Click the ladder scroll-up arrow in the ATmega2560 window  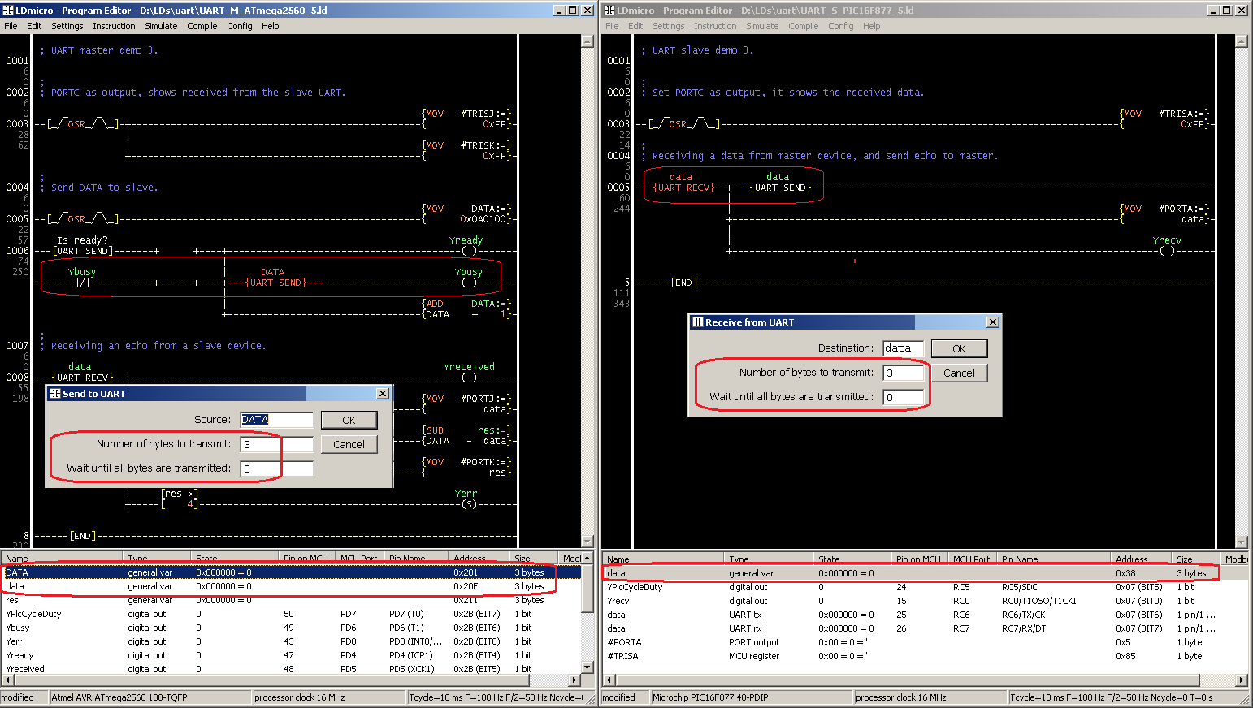point(587,41)
